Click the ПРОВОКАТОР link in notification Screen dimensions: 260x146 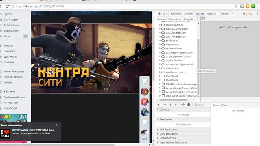click(x=20, y=130)
